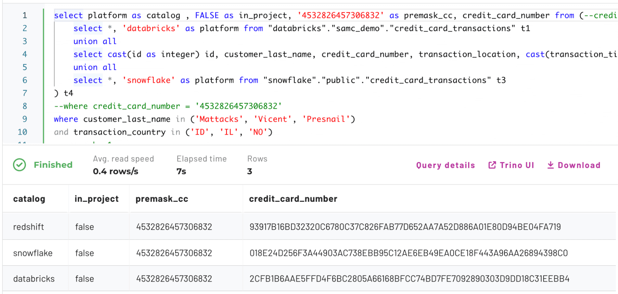Click line number 1 in the editor gutter
Viewport: 618px width, 294px height.
click(x=25, y=15)
